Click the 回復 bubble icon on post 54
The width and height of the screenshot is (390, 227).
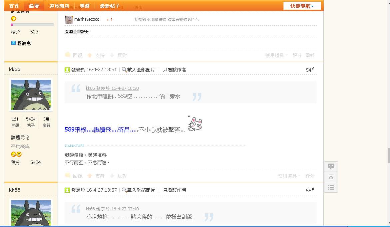67,175
